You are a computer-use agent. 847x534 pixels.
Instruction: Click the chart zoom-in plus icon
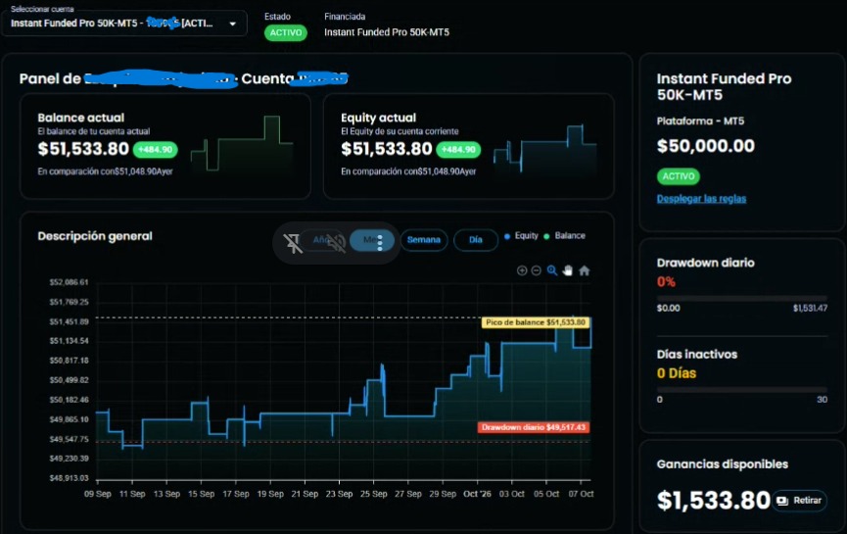coord(522,270)
